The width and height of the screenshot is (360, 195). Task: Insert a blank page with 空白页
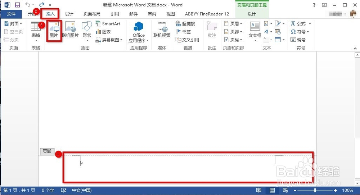coord(14,32)
